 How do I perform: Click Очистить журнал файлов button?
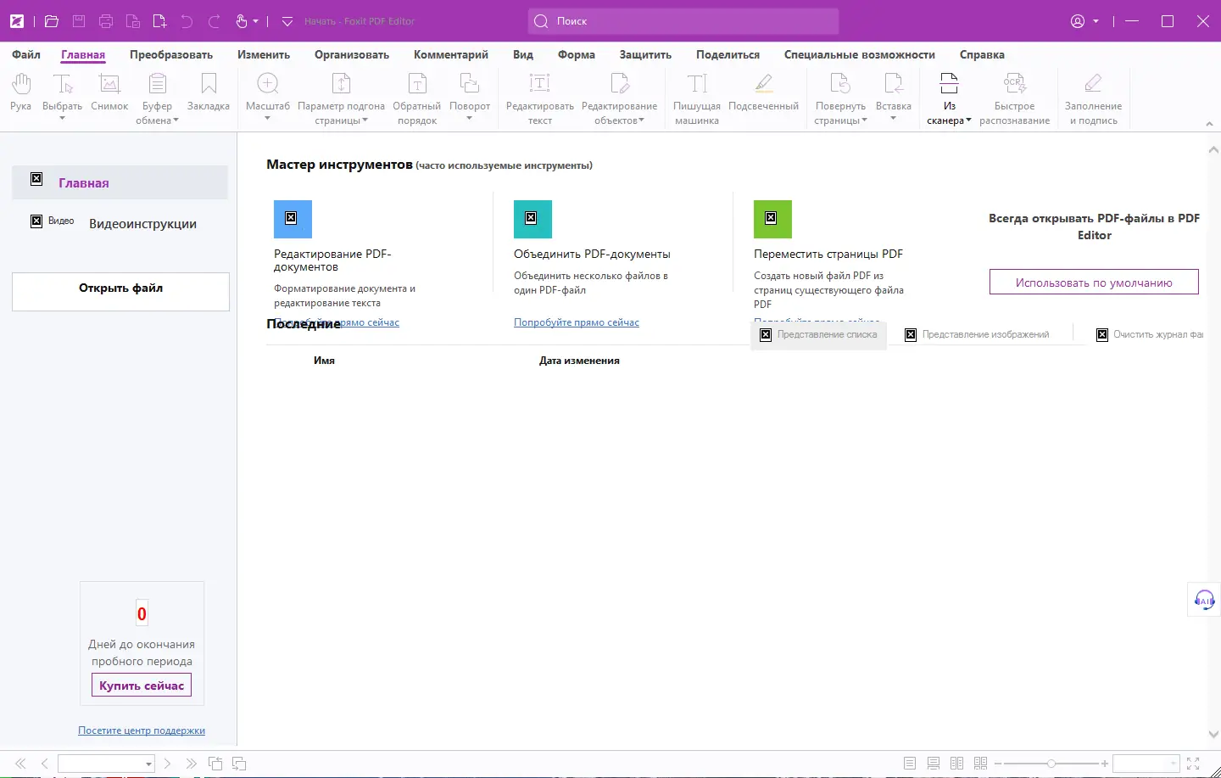pyautogui.click(x=1150, y=335)
